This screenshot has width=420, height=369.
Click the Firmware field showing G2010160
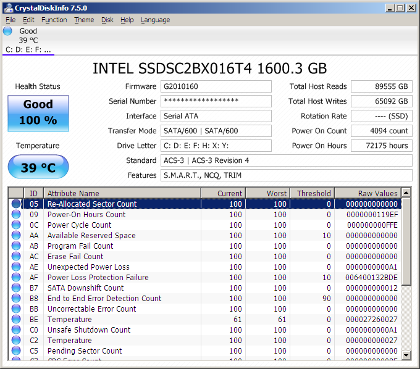pyautogui.click(x=216, y=86)
